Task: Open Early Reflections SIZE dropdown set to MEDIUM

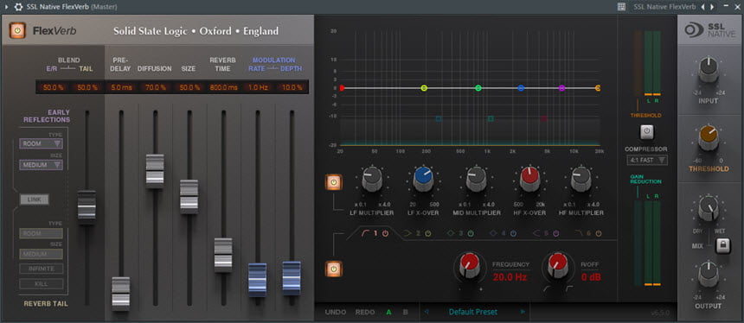Action: point(41,165)
